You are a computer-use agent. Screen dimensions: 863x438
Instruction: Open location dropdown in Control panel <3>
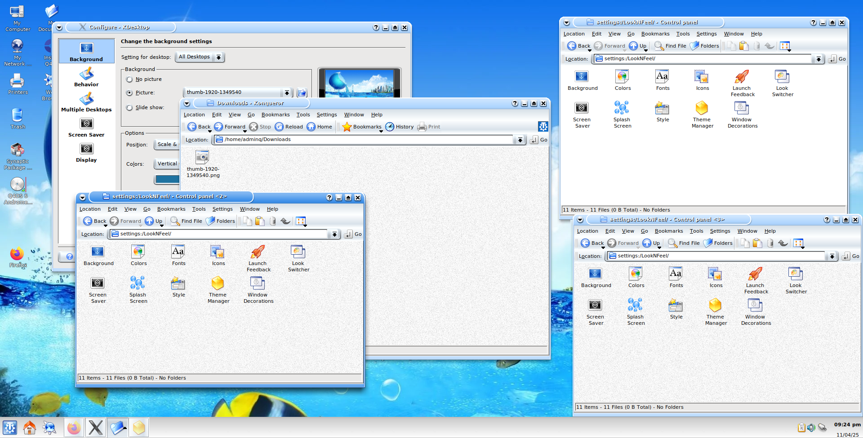(832, 256)
